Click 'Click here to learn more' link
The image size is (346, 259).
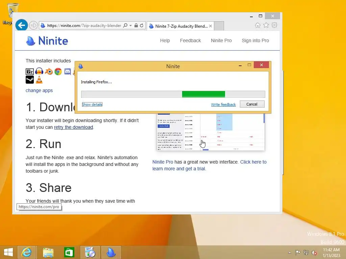209,165
